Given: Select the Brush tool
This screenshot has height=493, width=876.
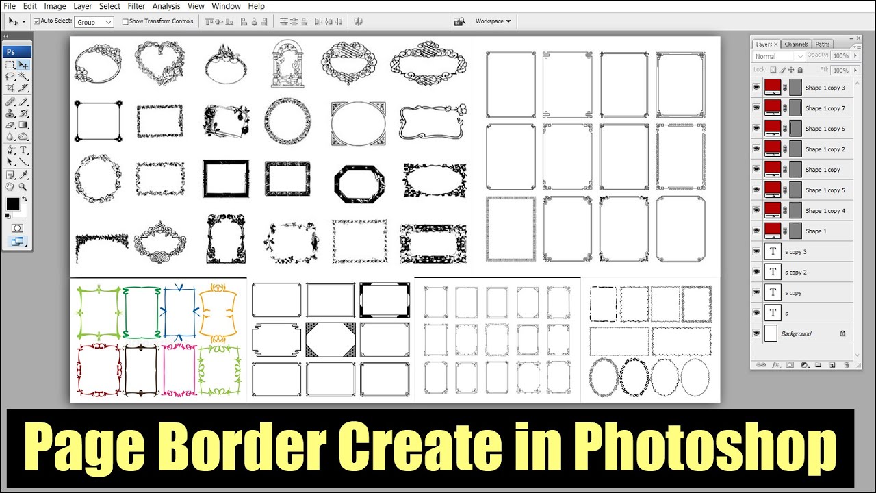Looking at the screenshot, I should pos(23,102).
